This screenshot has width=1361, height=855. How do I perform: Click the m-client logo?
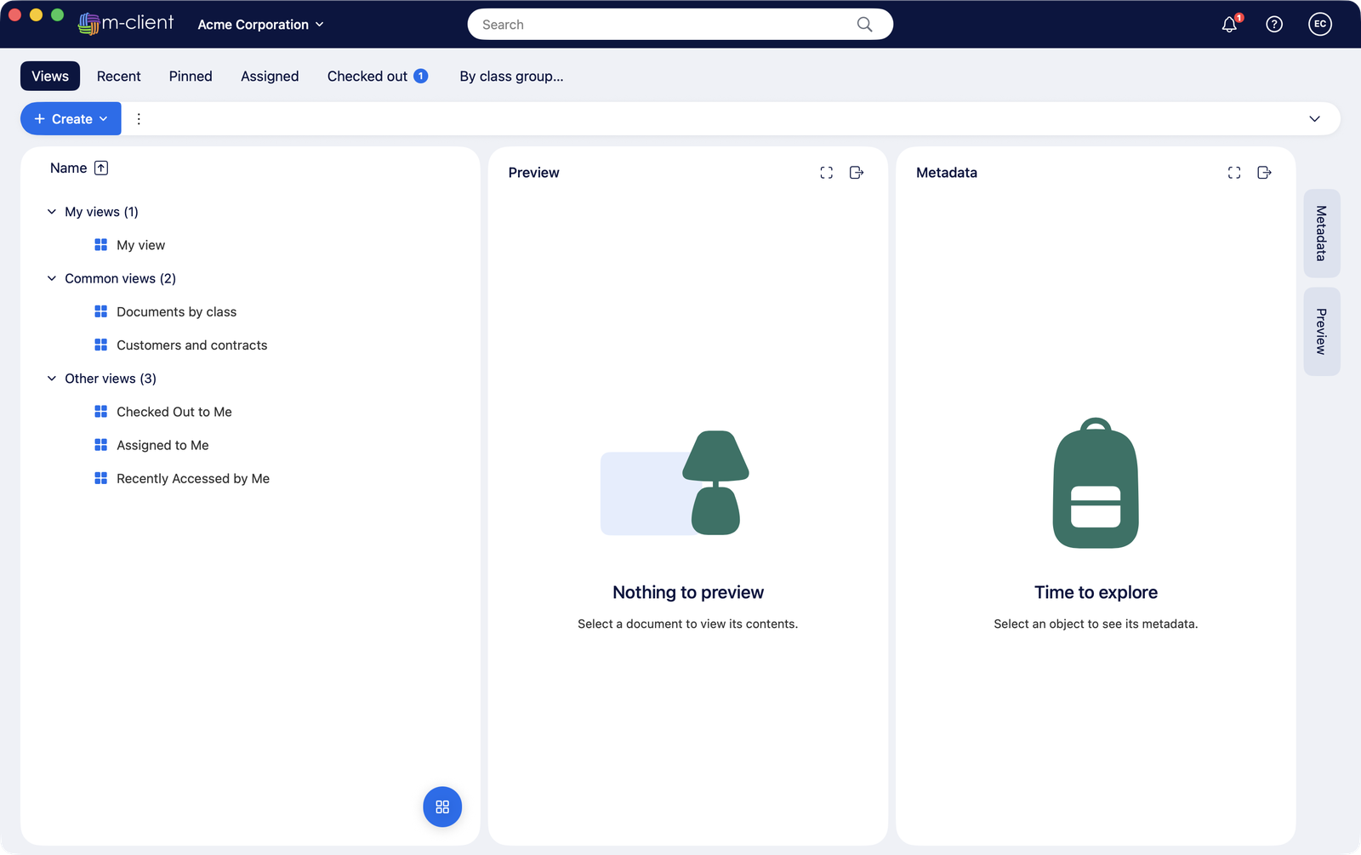126,24
